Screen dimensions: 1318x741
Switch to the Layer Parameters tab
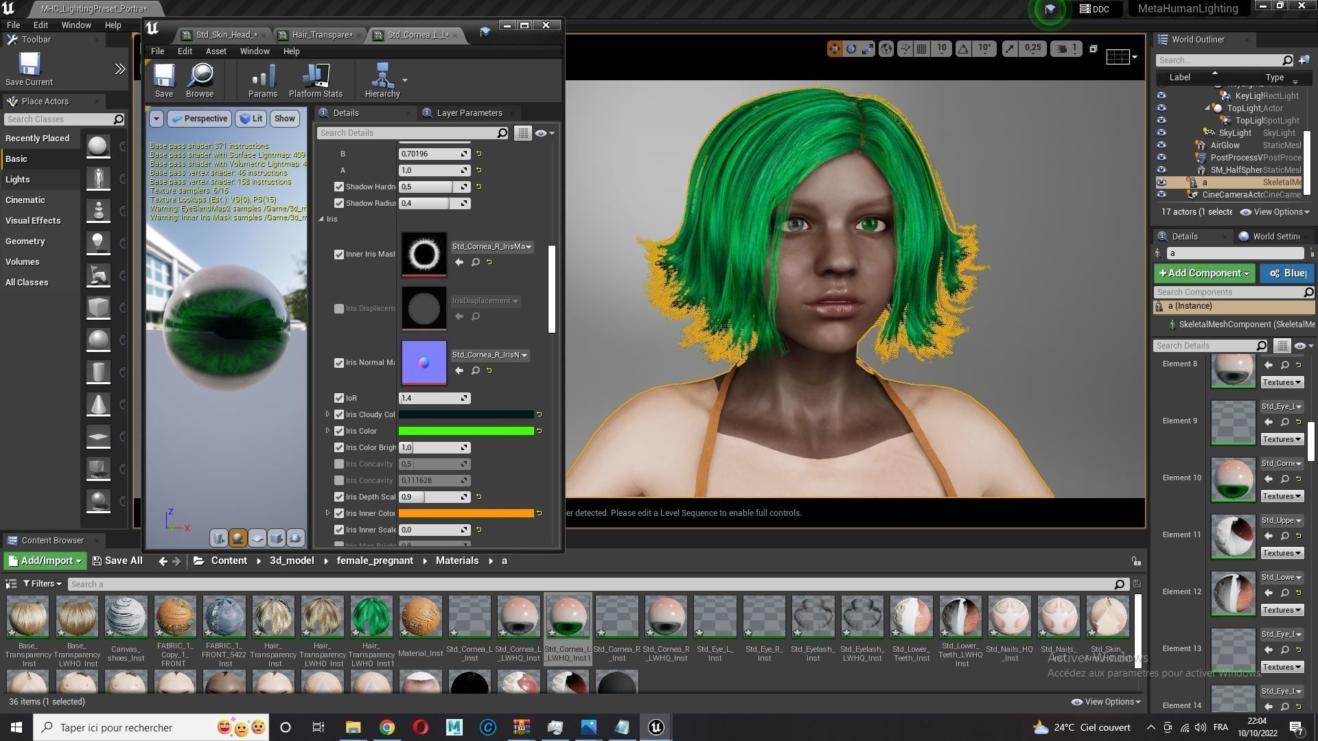pyautogui.click(x=469, y=113)
